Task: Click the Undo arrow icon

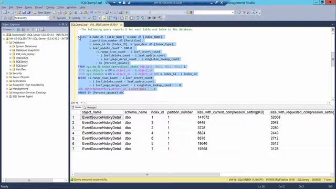Action: [x=92, y=13]
